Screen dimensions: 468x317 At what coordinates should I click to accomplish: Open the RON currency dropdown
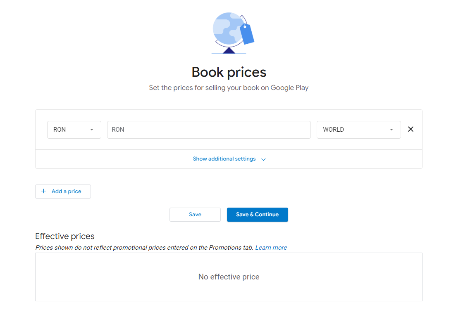74,129
